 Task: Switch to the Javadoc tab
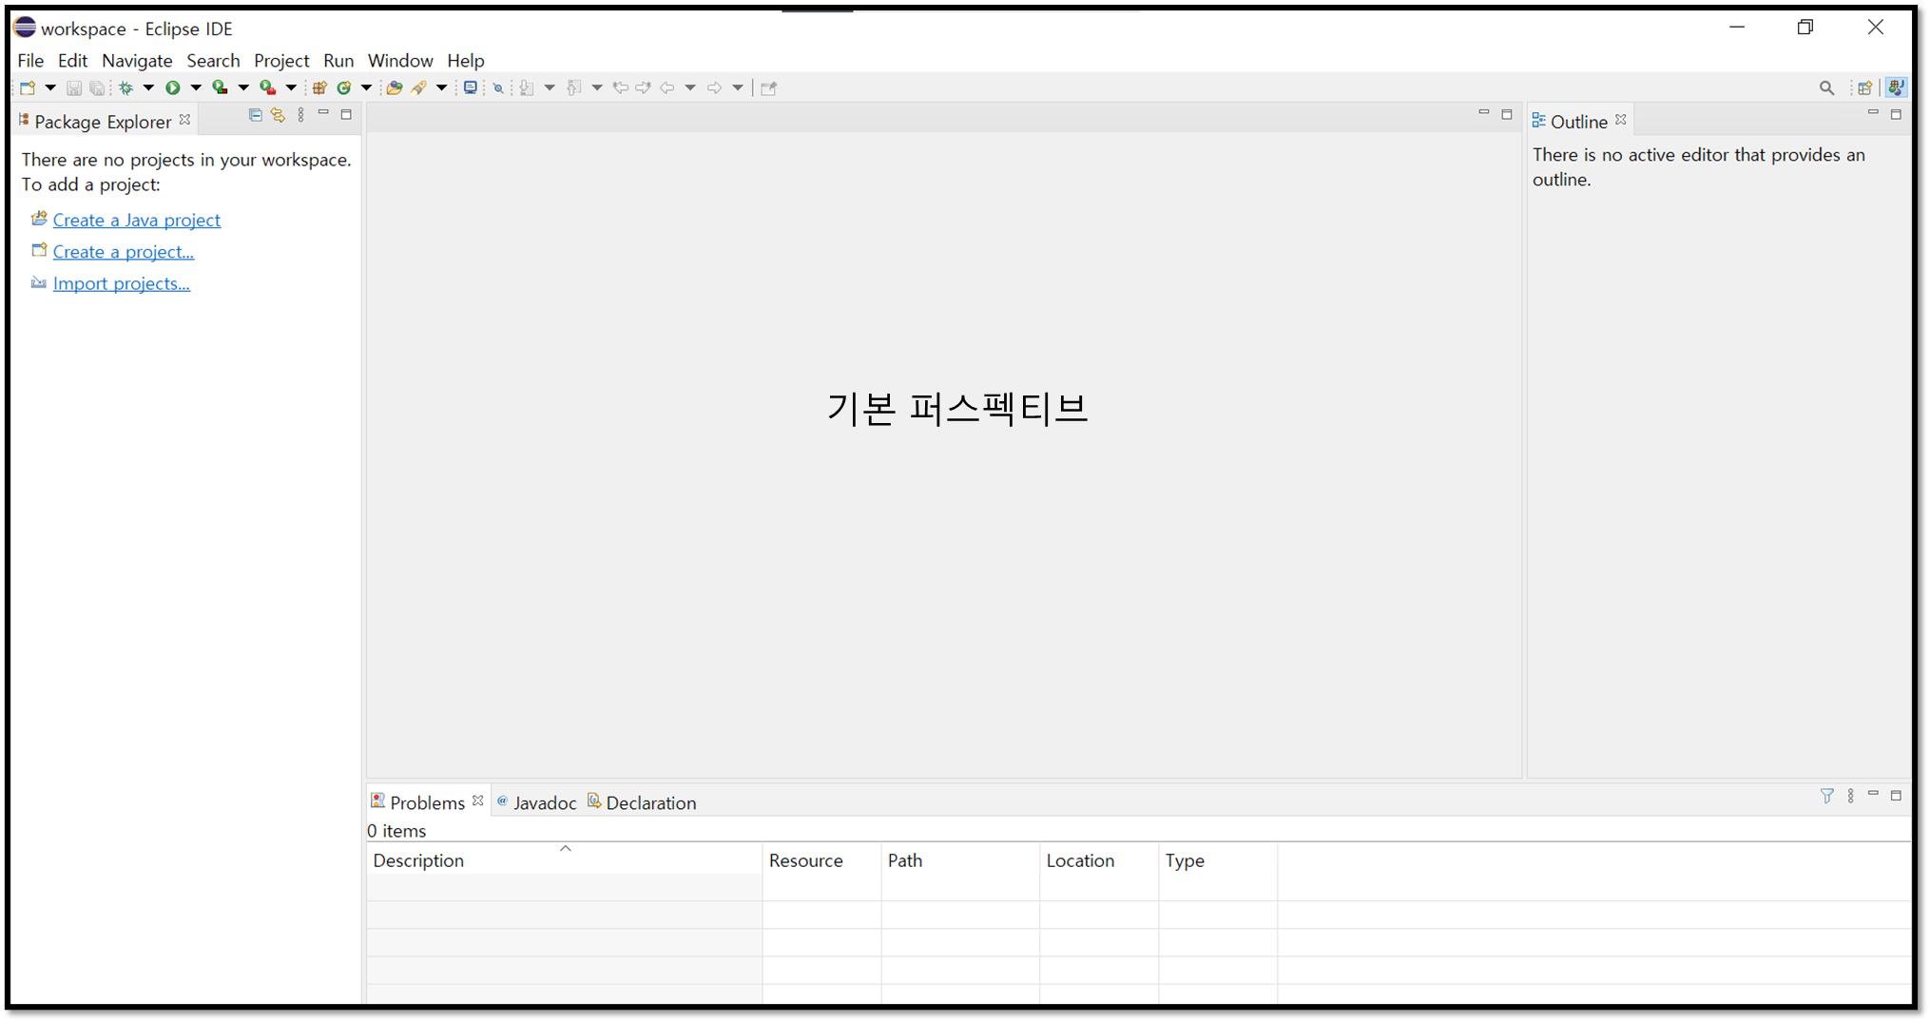(537, 802)
